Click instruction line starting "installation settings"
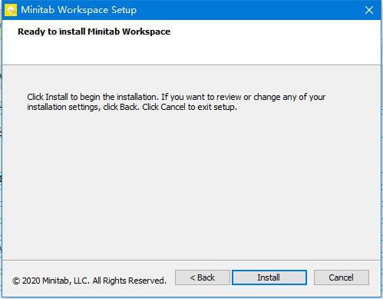This screenshot has width=383, height=299. click(x=132, y=107)
